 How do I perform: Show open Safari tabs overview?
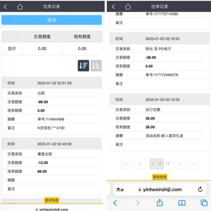[204, 203]
